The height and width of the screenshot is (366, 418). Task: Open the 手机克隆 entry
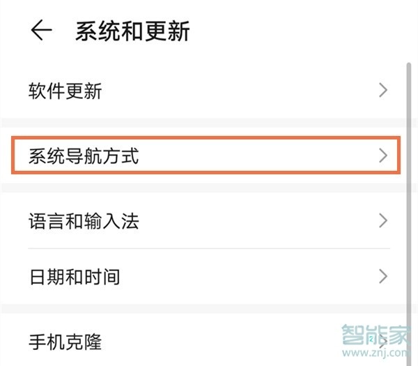(65, 342)
